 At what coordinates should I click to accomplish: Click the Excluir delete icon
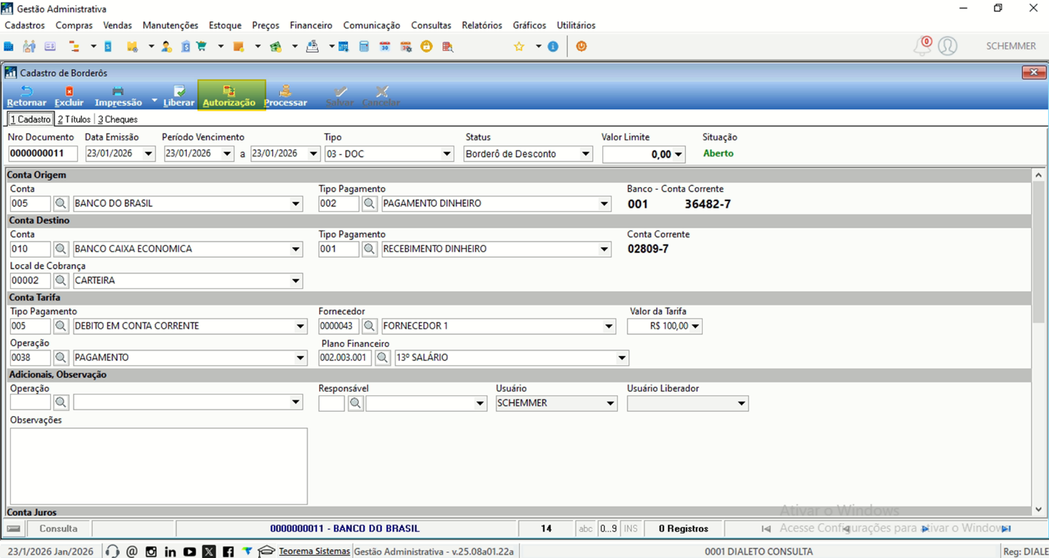[x=69, y=91]
